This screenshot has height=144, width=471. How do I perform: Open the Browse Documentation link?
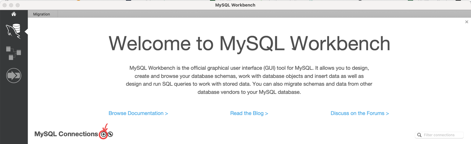click(x=138, y=113)
